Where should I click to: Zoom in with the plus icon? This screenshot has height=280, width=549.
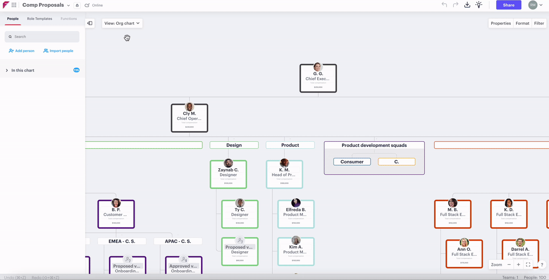point(518,265)
